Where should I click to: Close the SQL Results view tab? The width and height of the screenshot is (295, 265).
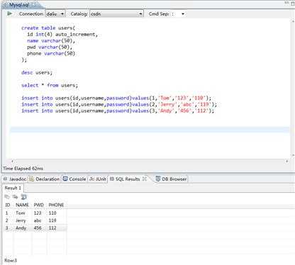coord(145,179)
